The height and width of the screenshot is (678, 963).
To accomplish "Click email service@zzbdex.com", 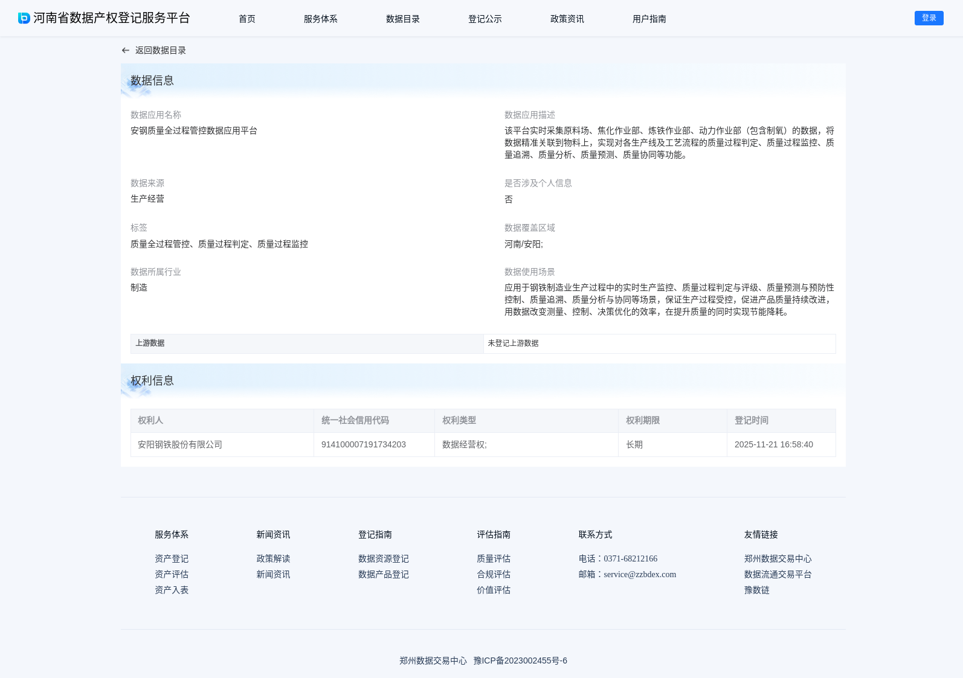I will pos(640,575).
